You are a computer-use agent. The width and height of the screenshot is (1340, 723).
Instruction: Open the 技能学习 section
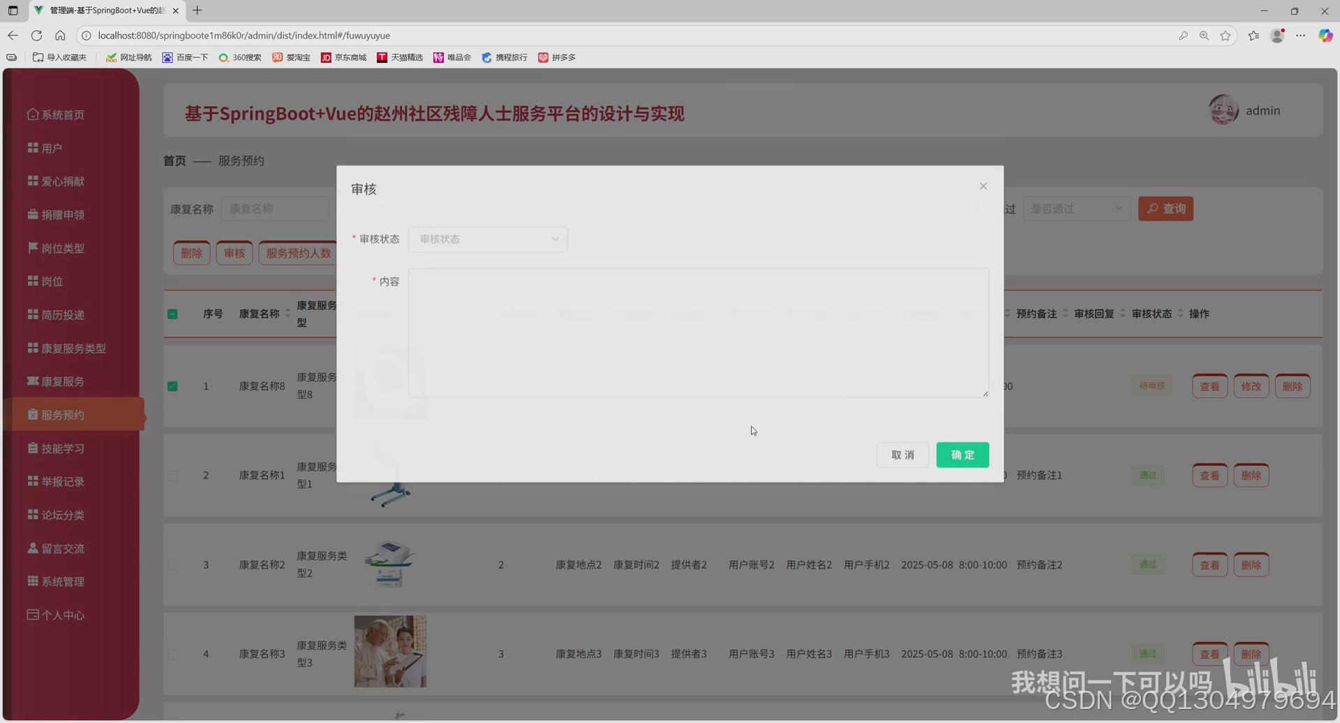tap(63, 448)
